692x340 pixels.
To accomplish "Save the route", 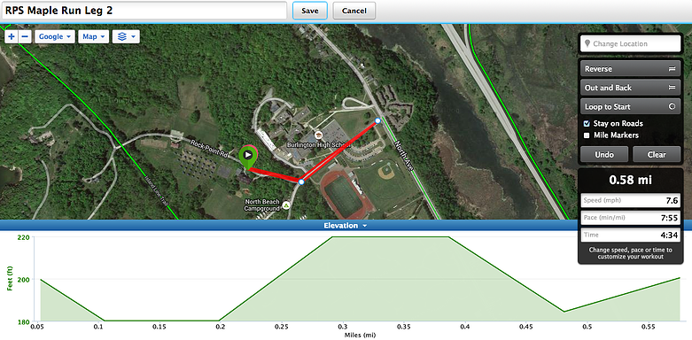I will [310, 11].
